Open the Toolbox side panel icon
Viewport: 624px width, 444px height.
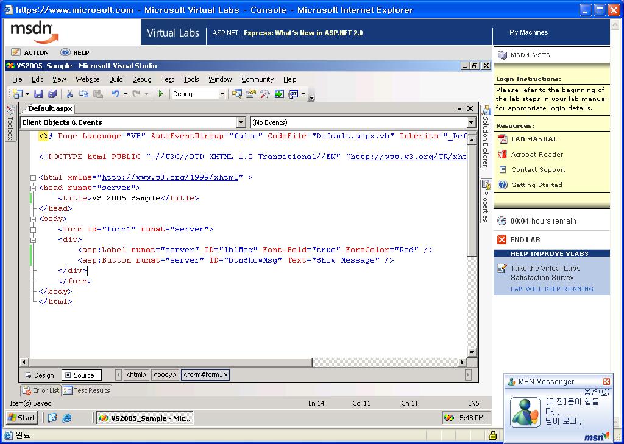pyautogui.click(x=11, y=122)
